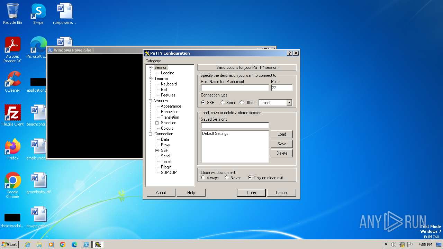
Task: Open the Colours category
Action: 167,128
